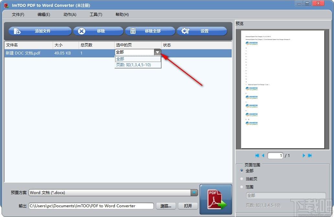334x217 pixels.
Task: Start PDF conversion with big PDF icon
Action: click(x=216, y=199)
